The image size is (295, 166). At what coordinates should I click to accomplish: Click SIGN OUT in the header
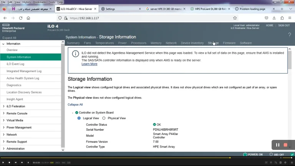tap(284, 25)
